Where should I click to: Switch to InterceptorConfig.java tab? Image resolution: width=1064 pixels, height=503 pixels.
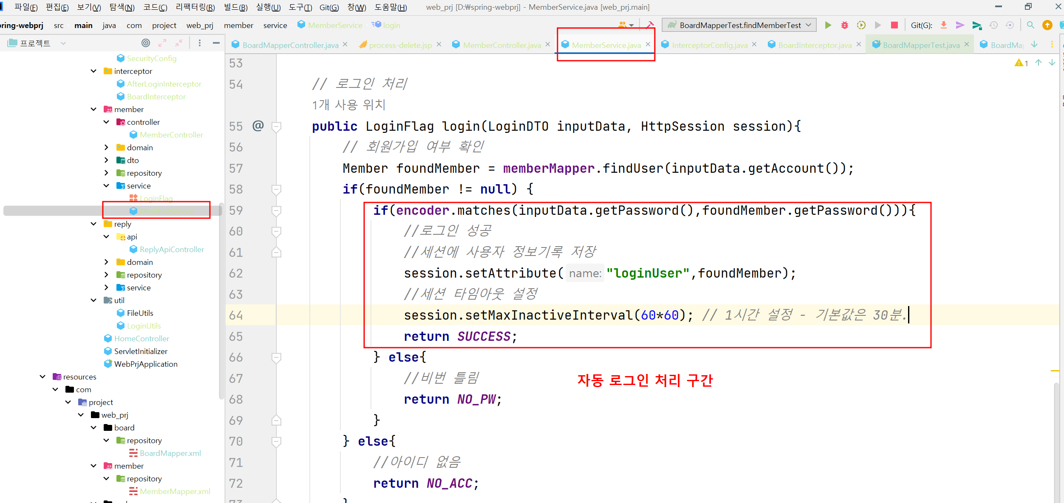[x=709, y=45]
